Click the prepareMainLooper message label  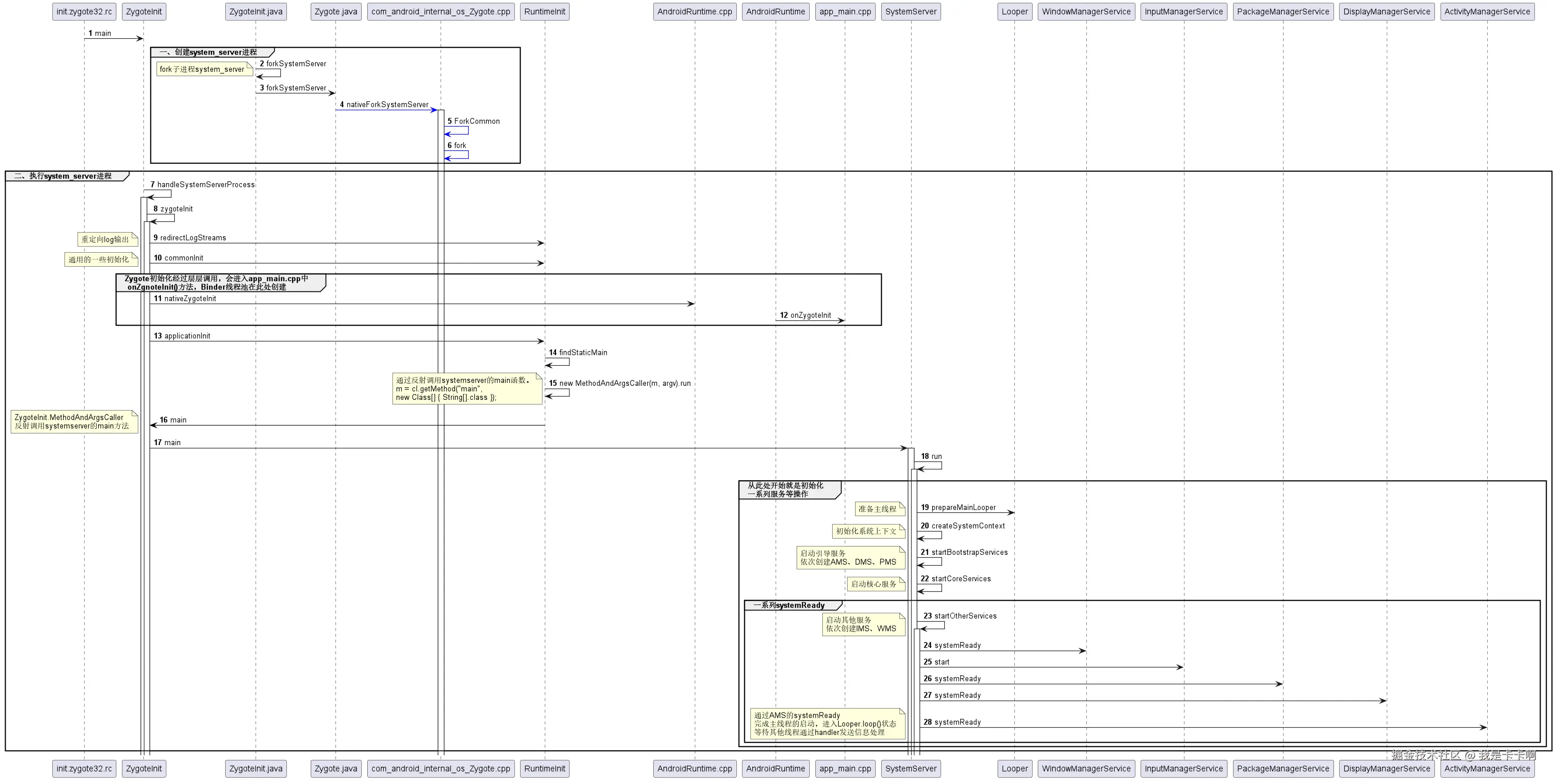pyautogui.click(x=963, y=507)
